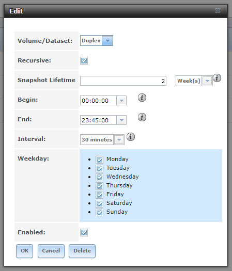Click the Cancel button

tap(51, 251)
